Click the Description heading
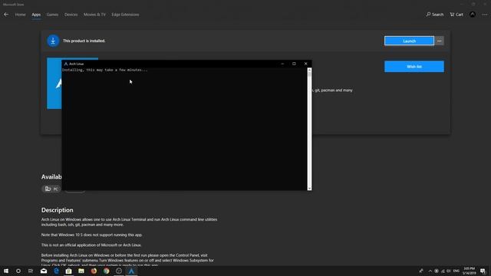The image size is (491, 276). 58,210
